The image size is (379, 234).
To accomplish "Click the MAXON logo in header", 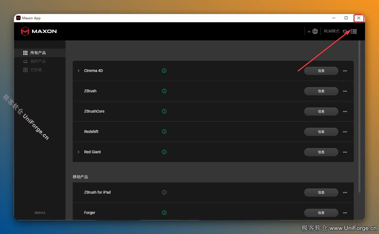I will point(39,31).
